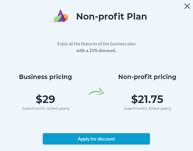The width and height of the screenshot is (193, 151).
Task: Click the arrowhead of the green arrow
Action: [x=102, y=91]
